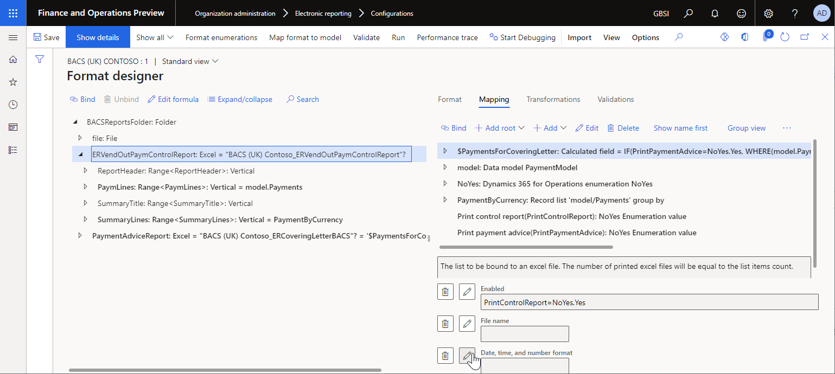Viewport: 835px width, 374px height.
Task: Refresh the page
Action: (x=785, y=37)
